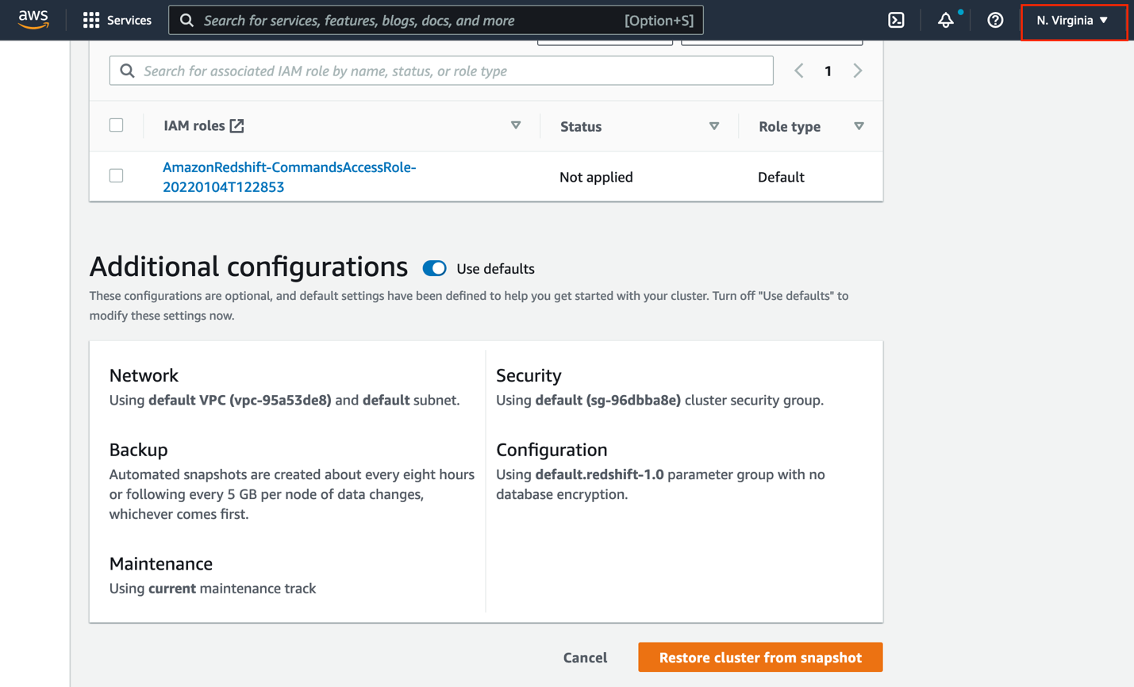
Task: Go to previous page of IAM roles
Action: [x=799, y=71]
